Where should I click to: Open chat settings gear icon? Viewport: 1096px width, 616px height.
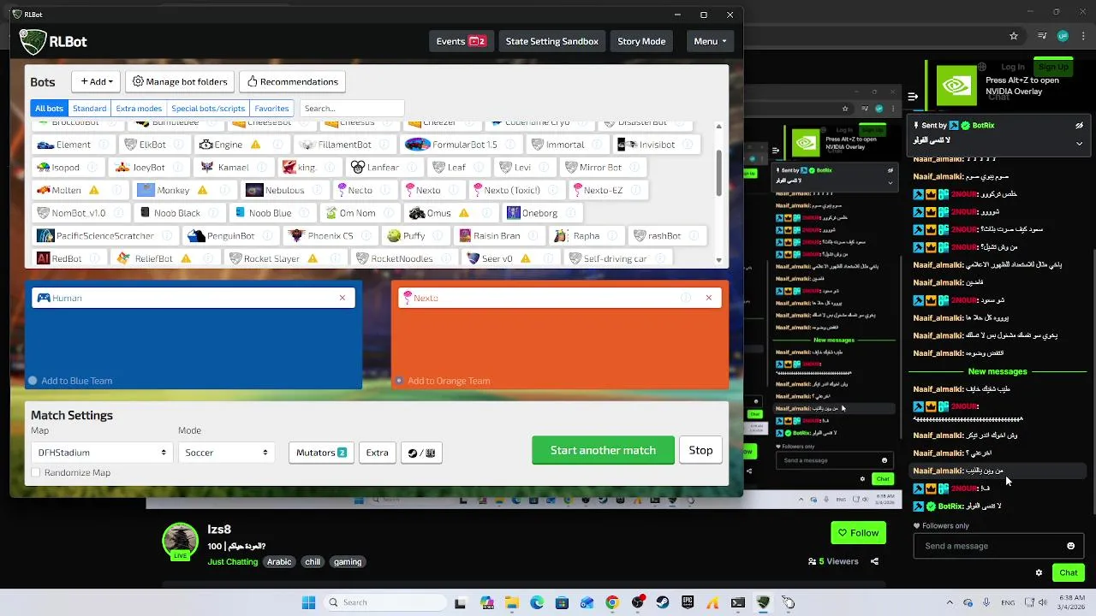(1039, 572)
